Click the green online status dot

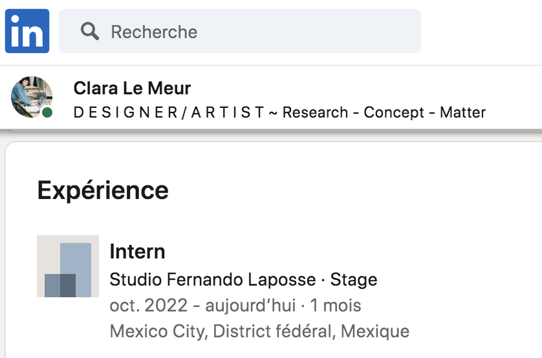[x=47, y=112]
